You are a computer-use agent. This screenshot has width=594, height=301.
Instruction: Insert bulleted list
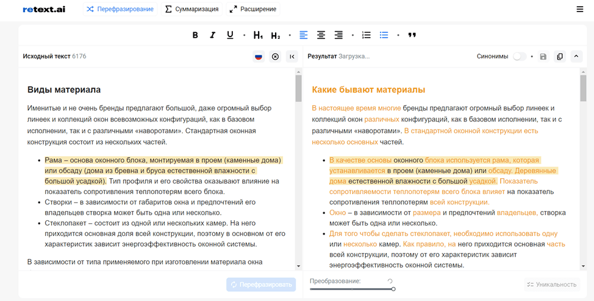pos(384,35)
